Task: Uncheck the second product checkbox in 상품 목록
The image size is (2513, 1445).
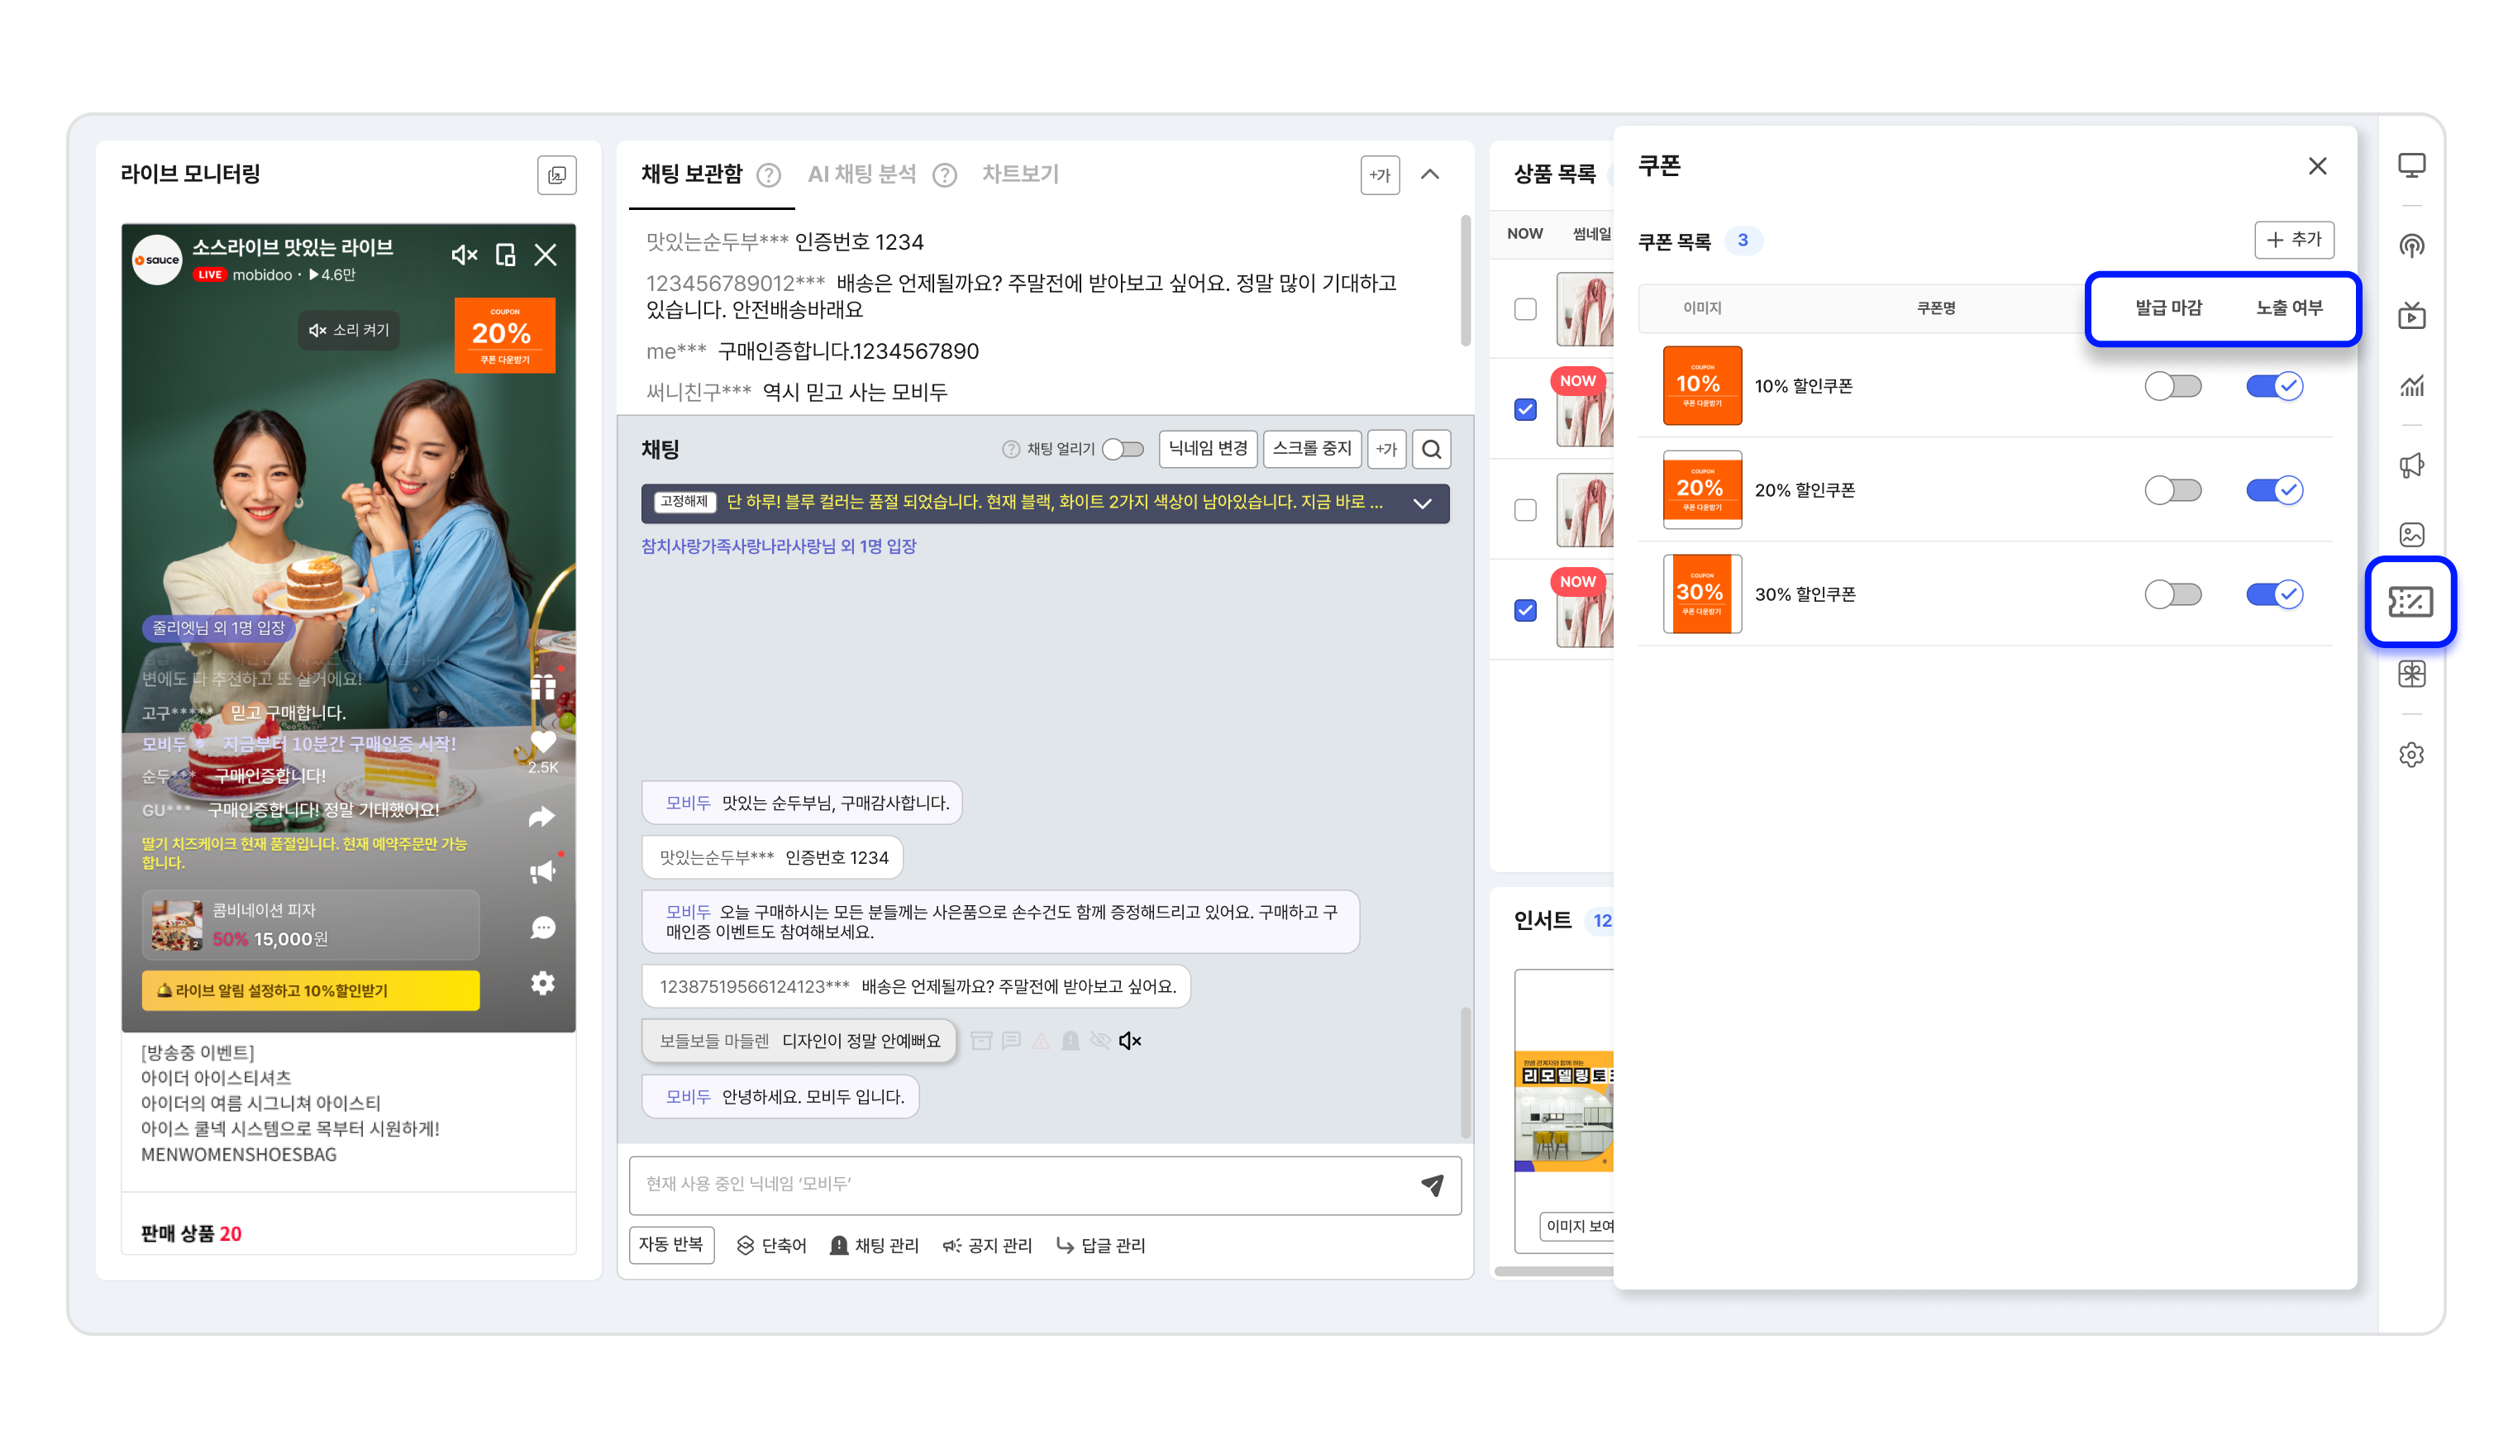Action: [1525, 410]
